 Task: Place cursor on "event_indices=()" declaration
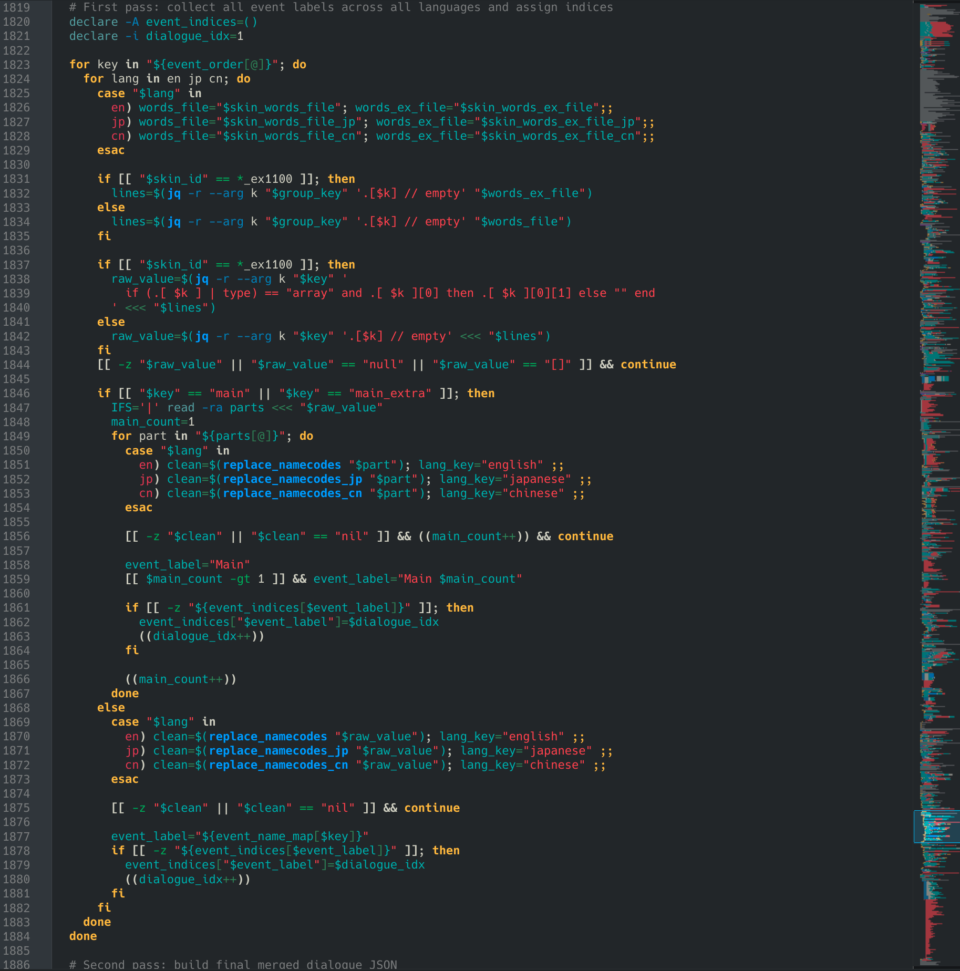(202, 22)
